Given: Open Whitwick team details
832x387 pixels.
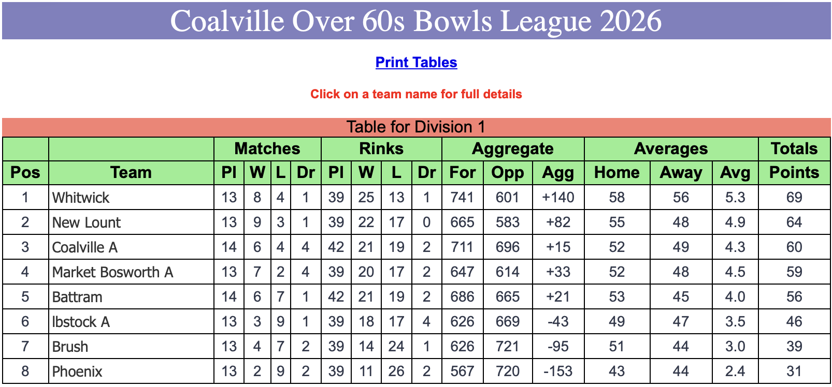Looking at the screenshot, I should pyautogui.click(x=81, y=198).
